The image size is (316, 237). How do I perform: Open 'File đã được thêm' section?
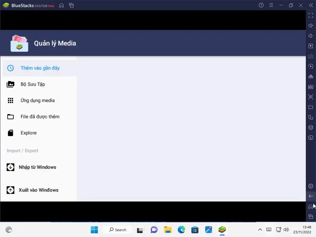tap(39, 117)
